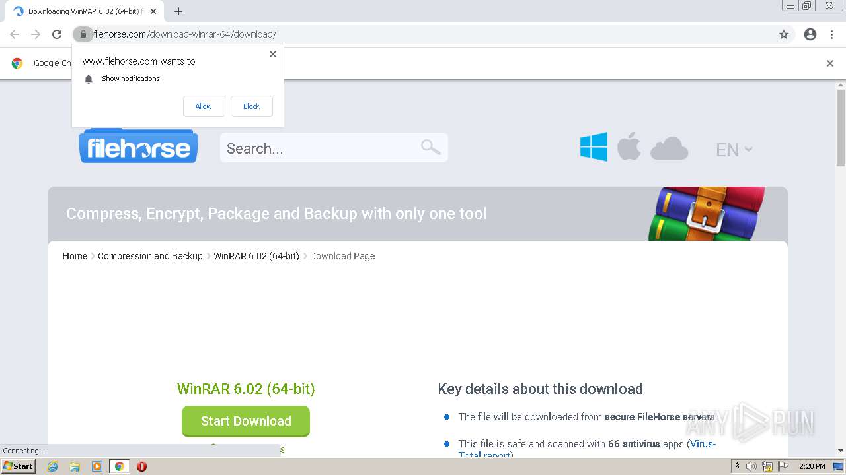Open Compression and Backup breadcrumb
The image size is (846, 475).
click(150, 256)
